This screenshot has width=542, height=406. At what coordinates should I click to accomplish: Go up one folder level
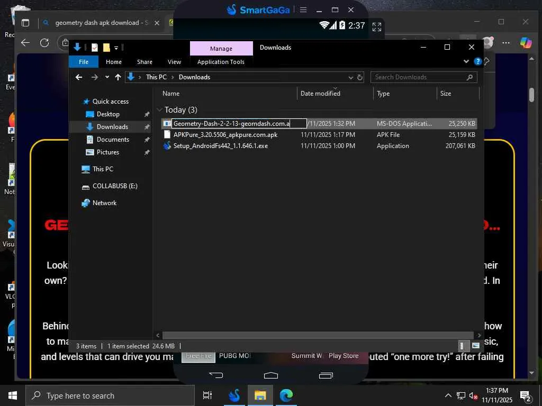[118, 77]
